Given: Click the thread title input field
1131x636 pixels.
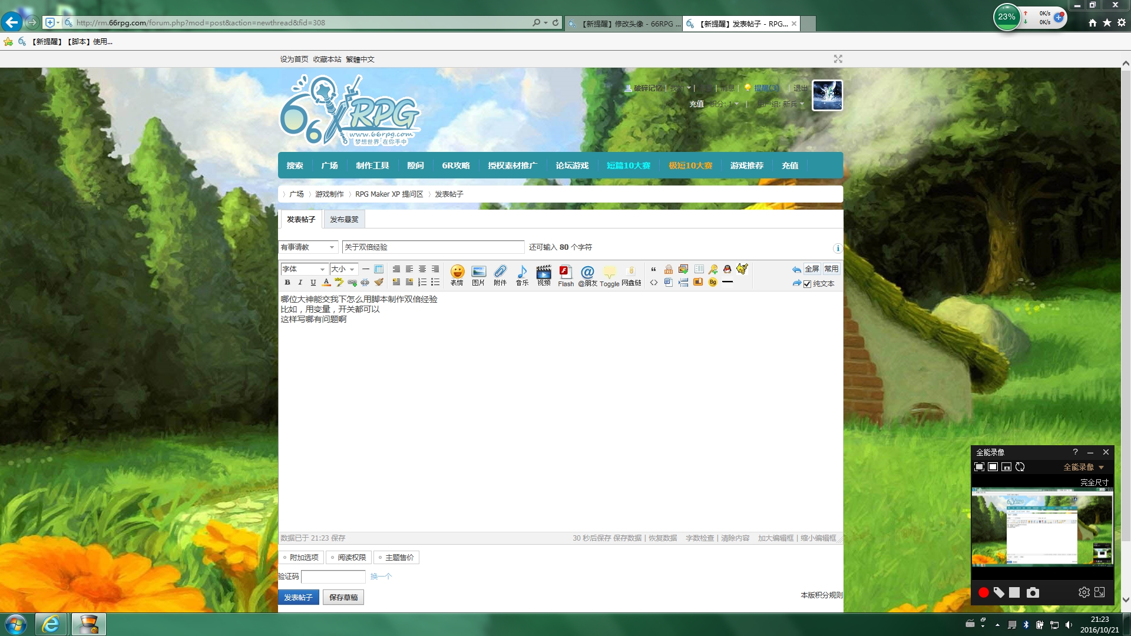Looking at the screenshot, I should [x=433, y=247].
